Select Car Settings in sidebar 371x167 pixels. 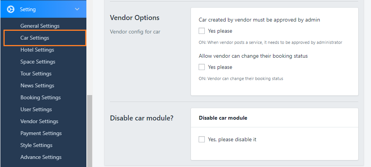[x=35, y=38]
